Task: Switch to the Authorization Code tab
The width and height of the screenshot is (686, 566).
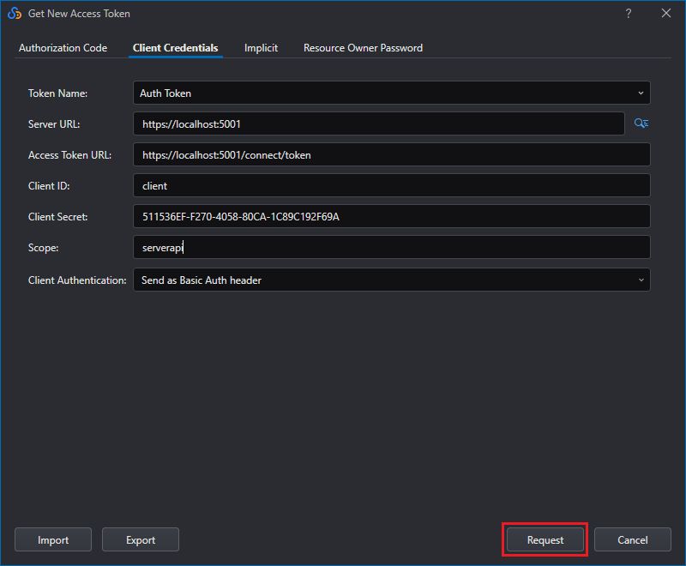Action: pyautogui.click(x=62, y=48)
